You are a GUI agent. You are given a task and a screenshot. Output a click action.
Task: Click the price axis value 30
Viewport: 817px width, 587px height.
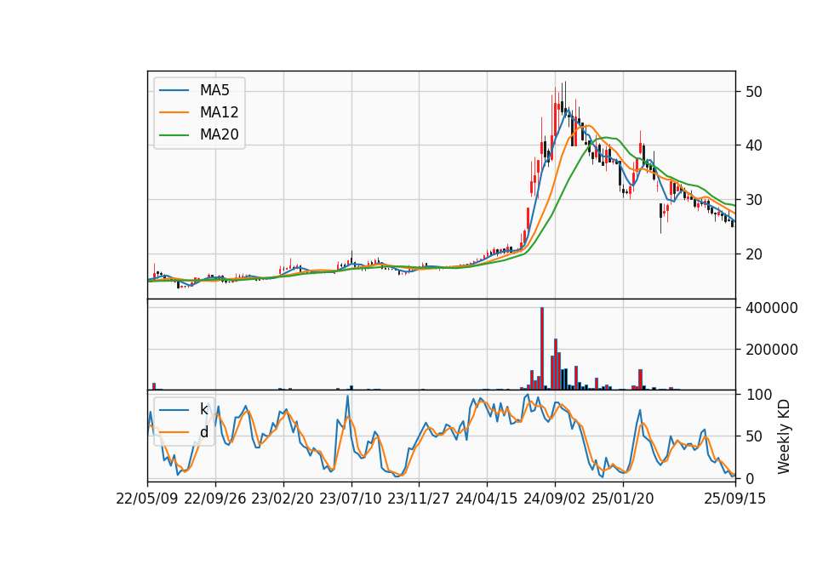pyautogui.click(x=754, y=200)
